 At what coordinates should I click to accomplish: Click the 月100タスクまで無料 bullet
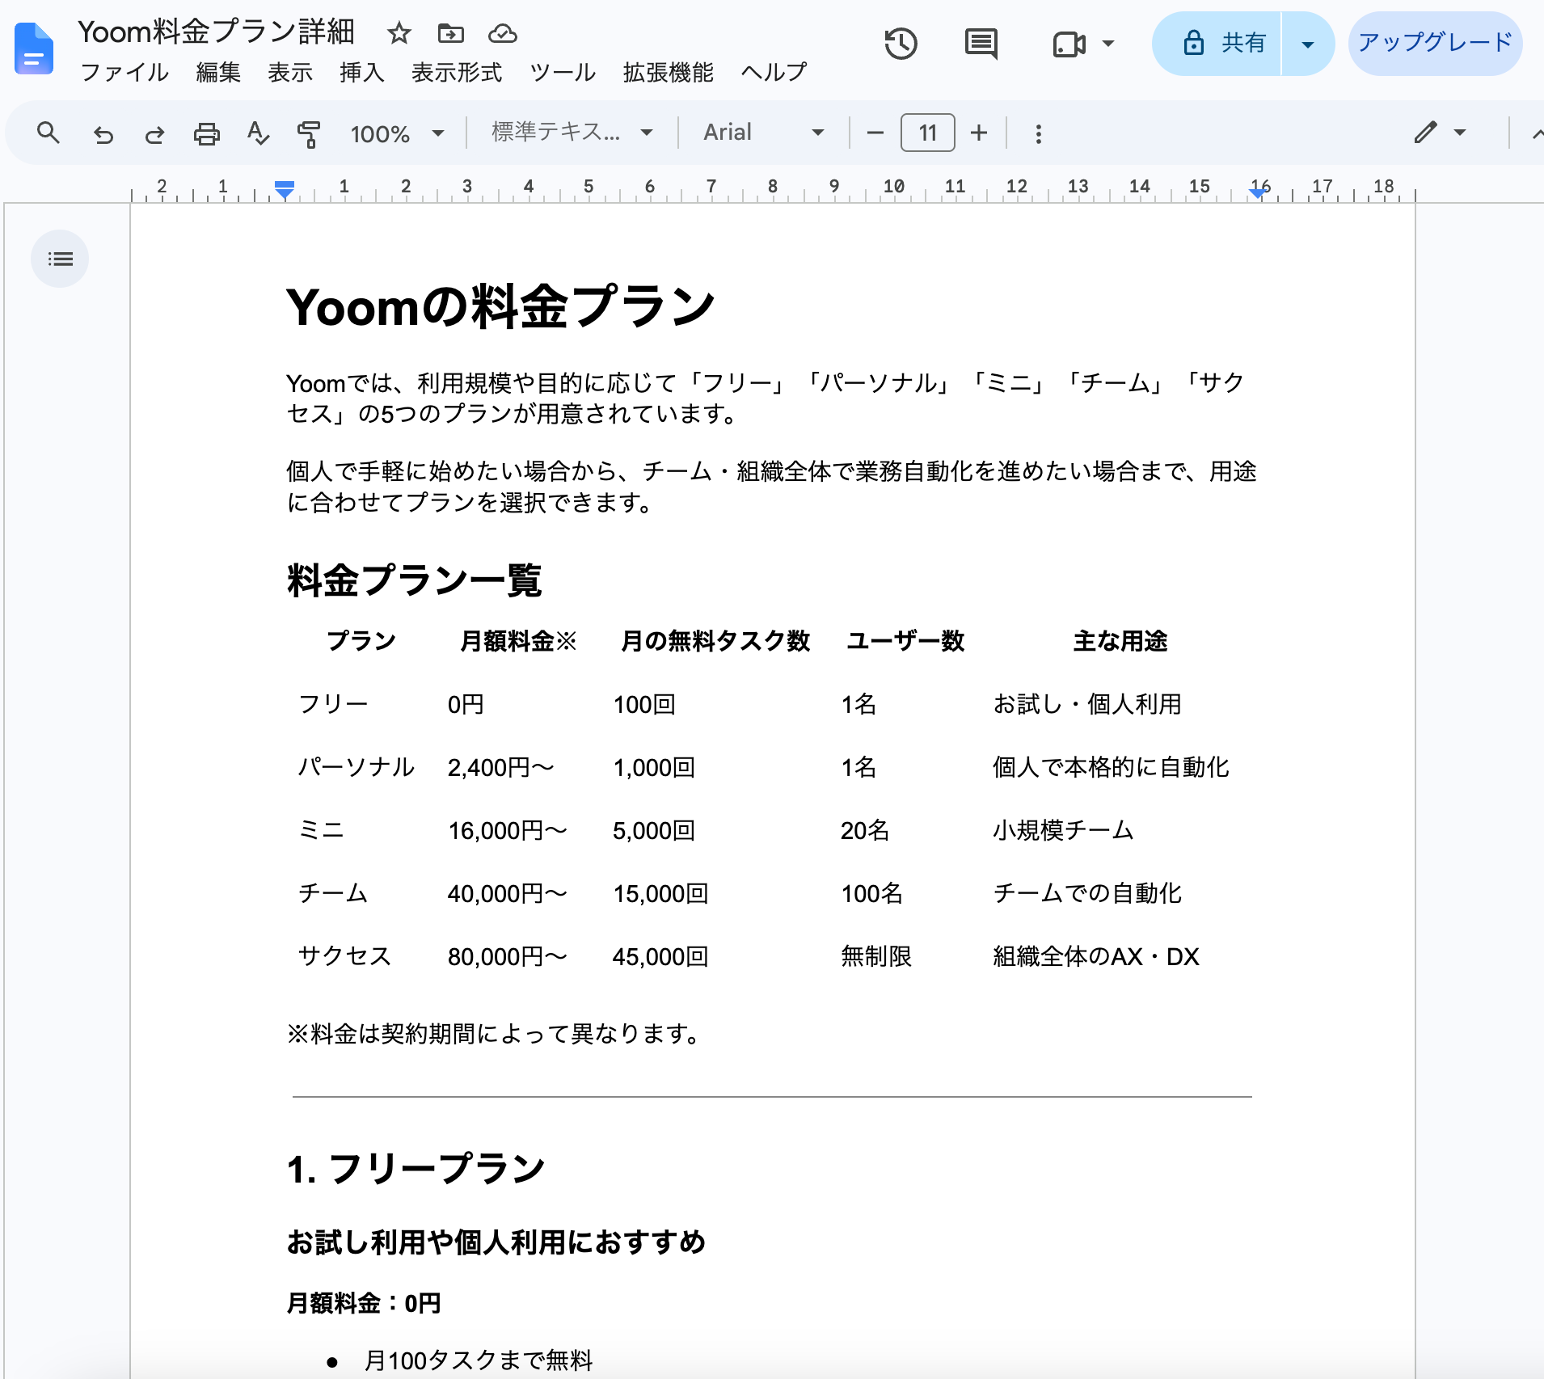pos(479,1360)
